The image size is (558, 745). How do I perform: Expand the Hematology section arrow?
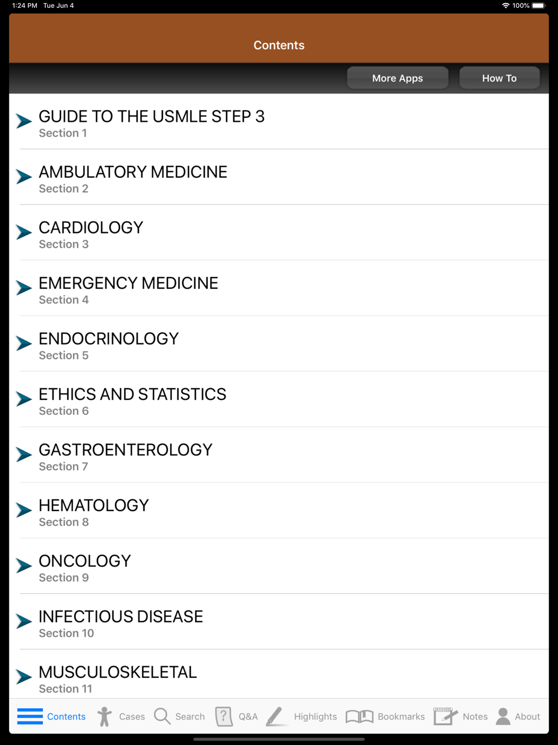click(24, 510)
